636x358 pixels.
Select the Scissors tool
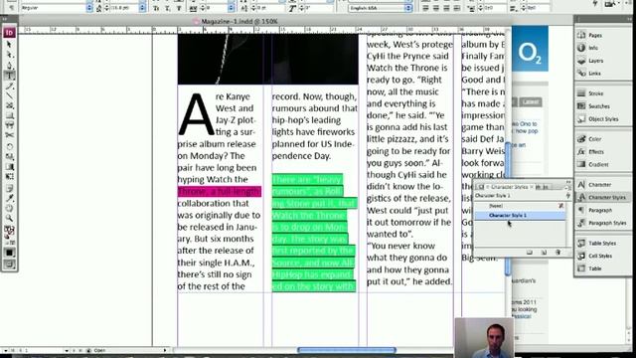(x=9, y=135)
